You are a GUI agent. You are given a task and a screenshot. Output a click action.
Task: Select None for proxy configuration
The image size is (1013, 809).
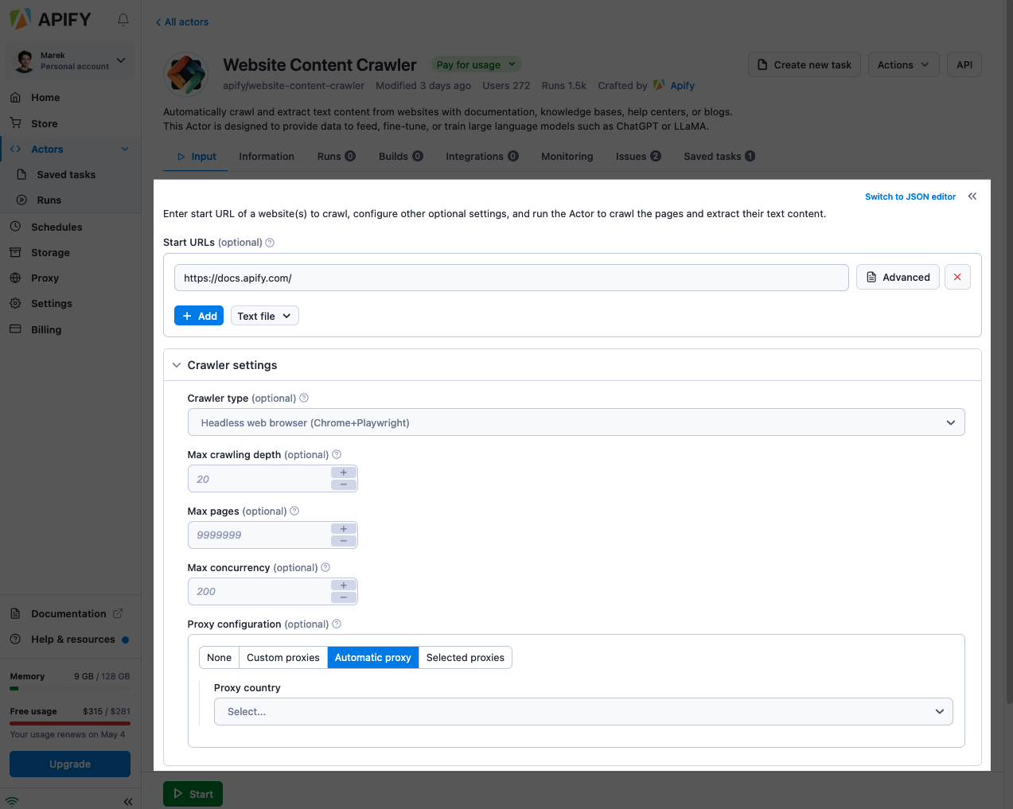click(219, 657)
